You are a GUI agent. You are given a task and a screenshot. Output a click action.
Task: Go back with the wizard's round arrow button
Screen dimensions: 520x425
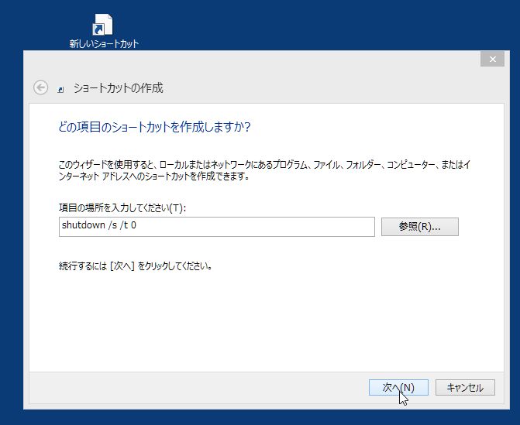41,87
